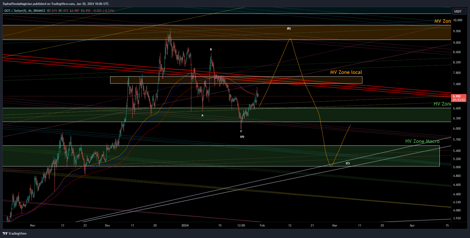
Task: Click the Mar label on time axis
Action: (335, 225)
